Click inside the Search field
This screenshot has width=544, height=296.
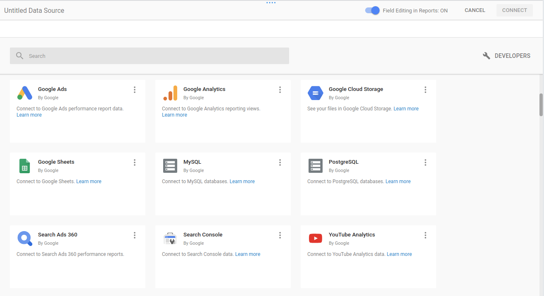coord(124,55)
